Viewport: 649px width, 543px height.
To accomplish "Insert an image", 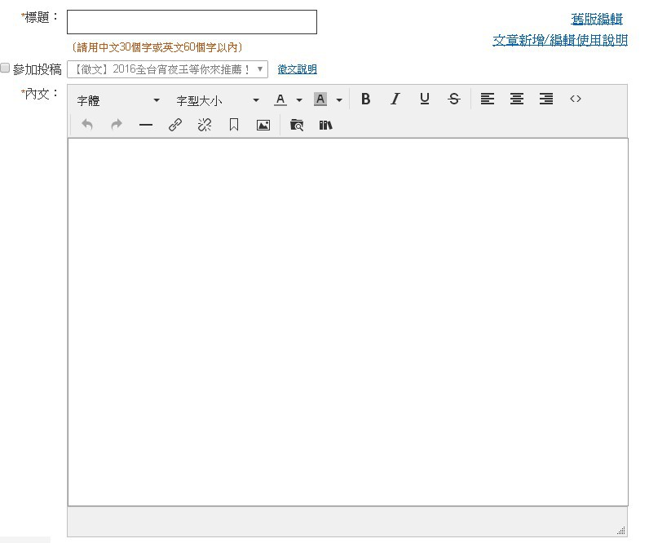I will click(x=263, y=126).
